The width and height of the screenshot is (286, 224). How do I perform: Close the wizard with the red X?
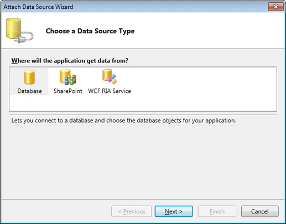click(275, 7)
